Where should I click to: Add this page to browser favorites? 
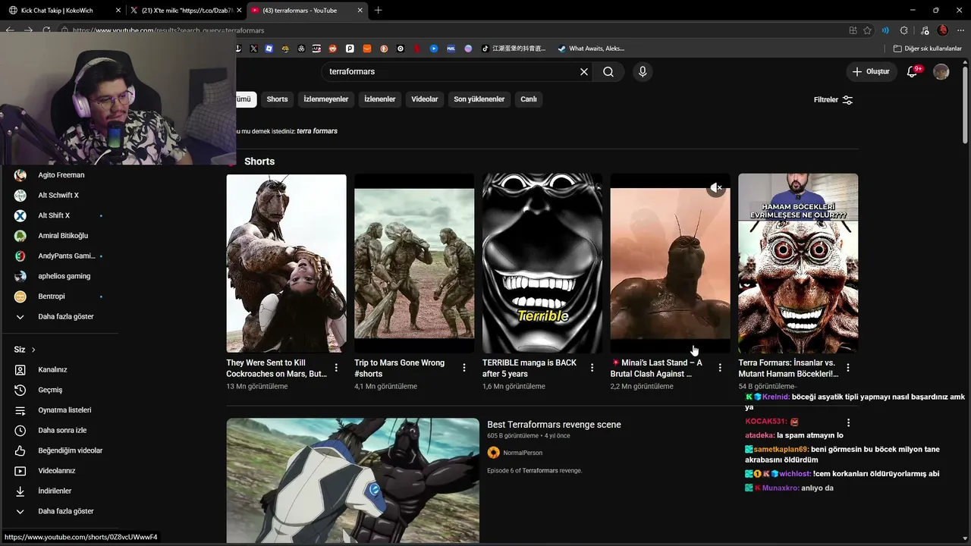pyautogui.click(x=868, y=30)
